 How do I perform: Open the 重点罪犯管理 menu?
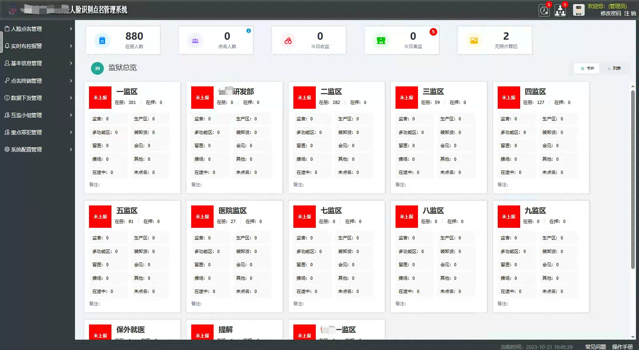coord(38,132)
